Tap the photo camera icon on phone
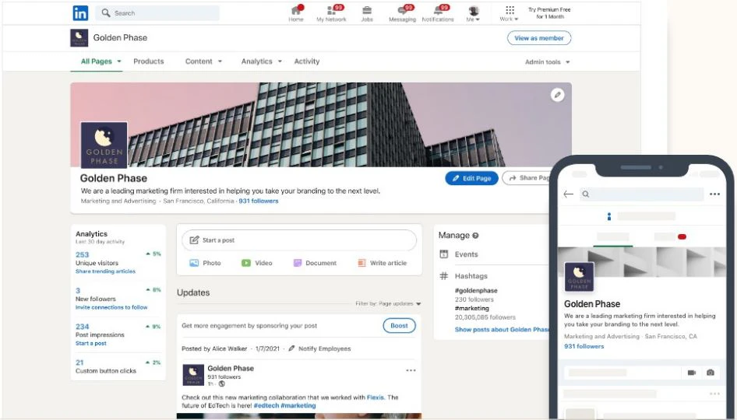Image resolution: width=737 pixels, height=420 pixels. click(x=711, y=373)
